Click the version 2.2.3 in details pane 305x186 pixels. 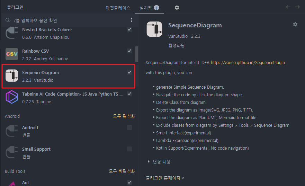tap(196, 36)
